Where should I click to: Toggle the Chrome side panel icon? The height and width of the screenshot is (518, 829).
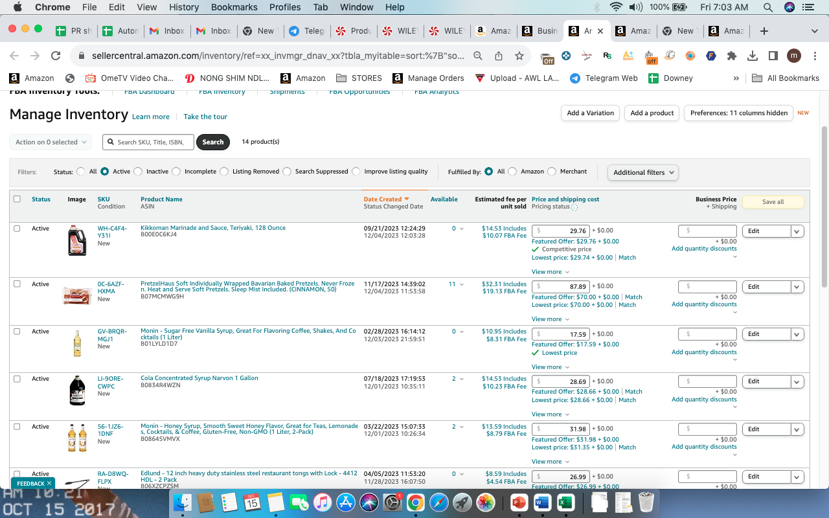(x=773, y=56)
